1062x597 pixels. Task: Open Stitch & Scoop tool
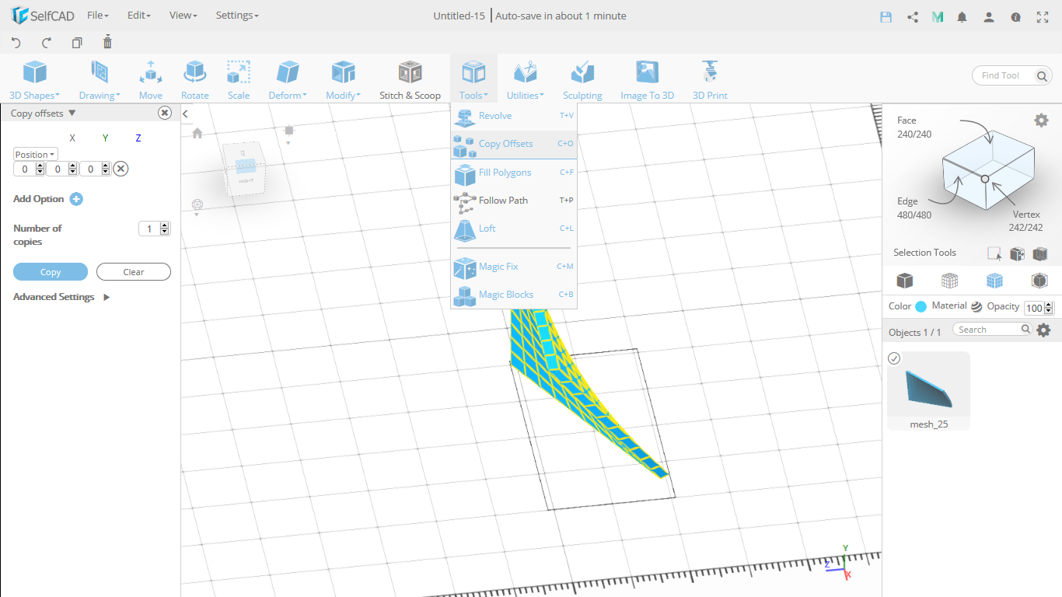(410, 81)
